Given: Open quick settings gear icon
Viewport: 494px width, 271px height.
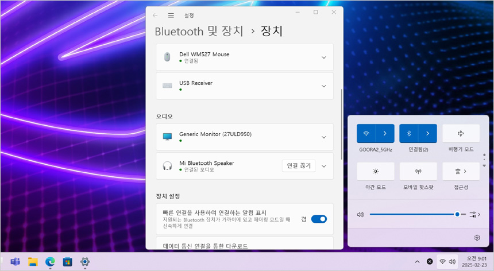Looking at the screenshot, I should coord(477,237).
